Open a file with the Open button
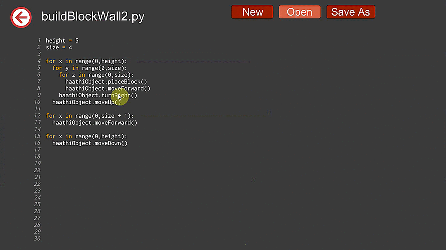 [299, 12]
